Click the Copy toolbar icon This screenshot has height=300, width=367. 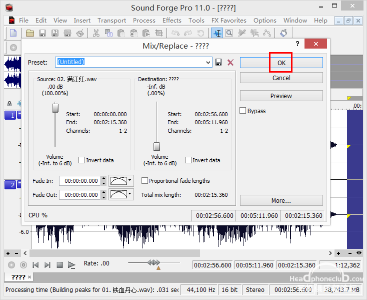(108, 33)
